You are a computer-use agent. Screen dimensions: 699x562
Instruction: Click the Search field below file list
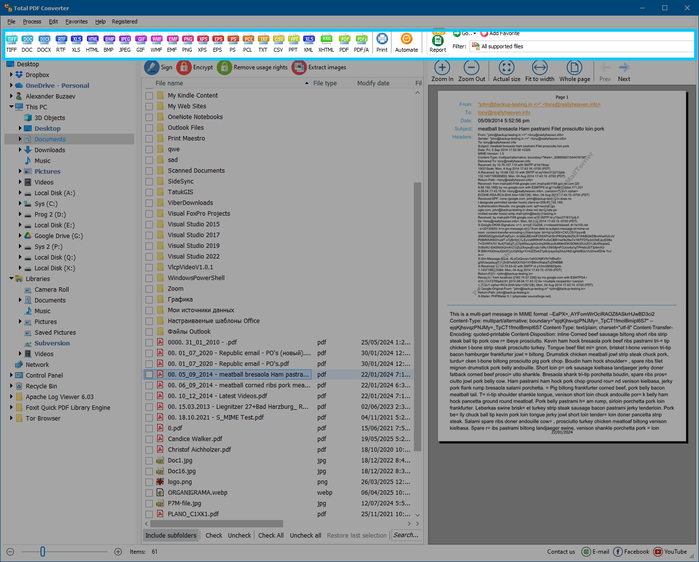coord(407,535)
